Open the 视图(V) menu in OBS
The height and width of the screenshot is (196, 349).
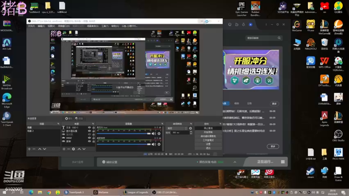(x=51, y=26)
